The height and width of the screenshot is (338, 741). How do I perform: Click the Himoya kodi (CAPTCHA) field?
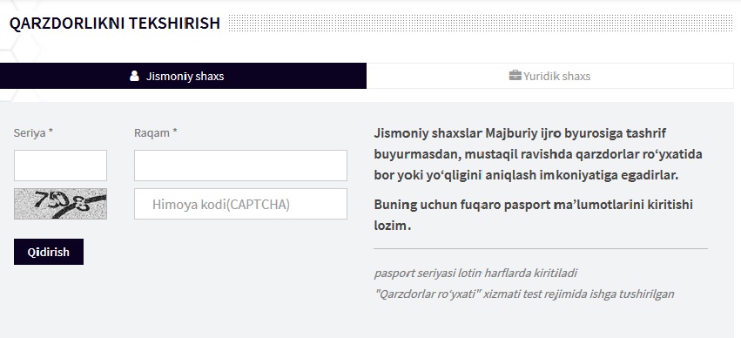[x=240, y=204]
